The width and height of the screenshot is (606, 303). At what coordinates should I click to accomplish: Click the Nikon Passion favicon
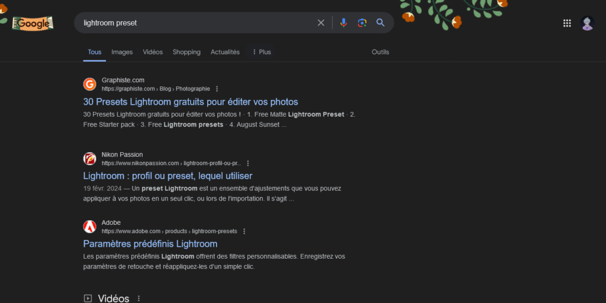[90, 159]
